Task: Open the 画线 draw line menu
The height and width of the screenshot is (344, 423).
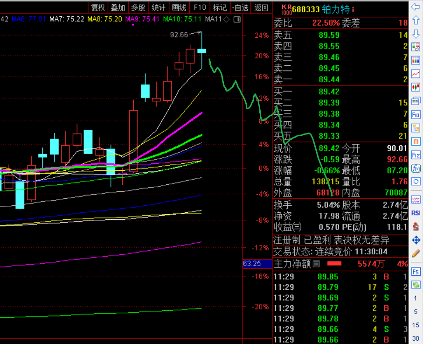Action: [179, 7]
